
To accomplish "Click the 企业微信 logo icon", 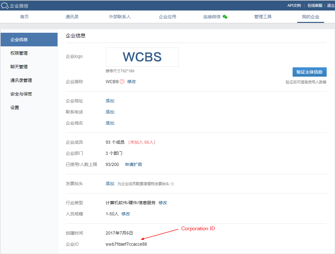I will (x=6, y=5).
